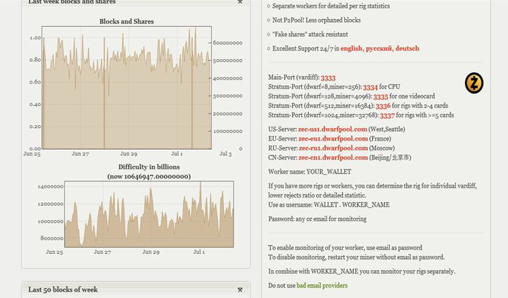Open US server zec-us1.dwarfpool.com link
508x298 pixels.
tap(333, 129)
